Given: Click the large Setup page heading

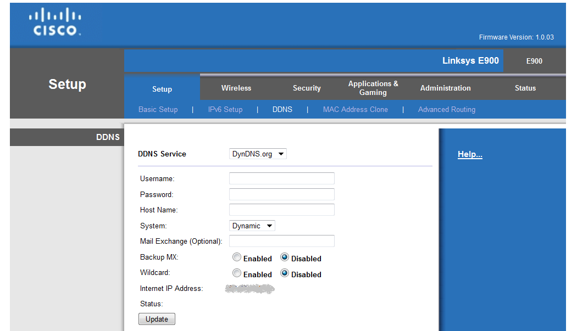Looking at the screenshot, I should (68, 84).
